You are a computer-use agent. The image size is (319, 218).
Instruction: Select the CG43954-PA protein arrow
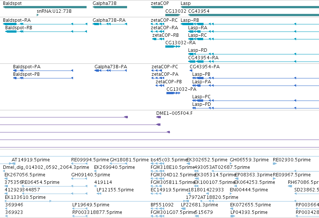(191, 71)
